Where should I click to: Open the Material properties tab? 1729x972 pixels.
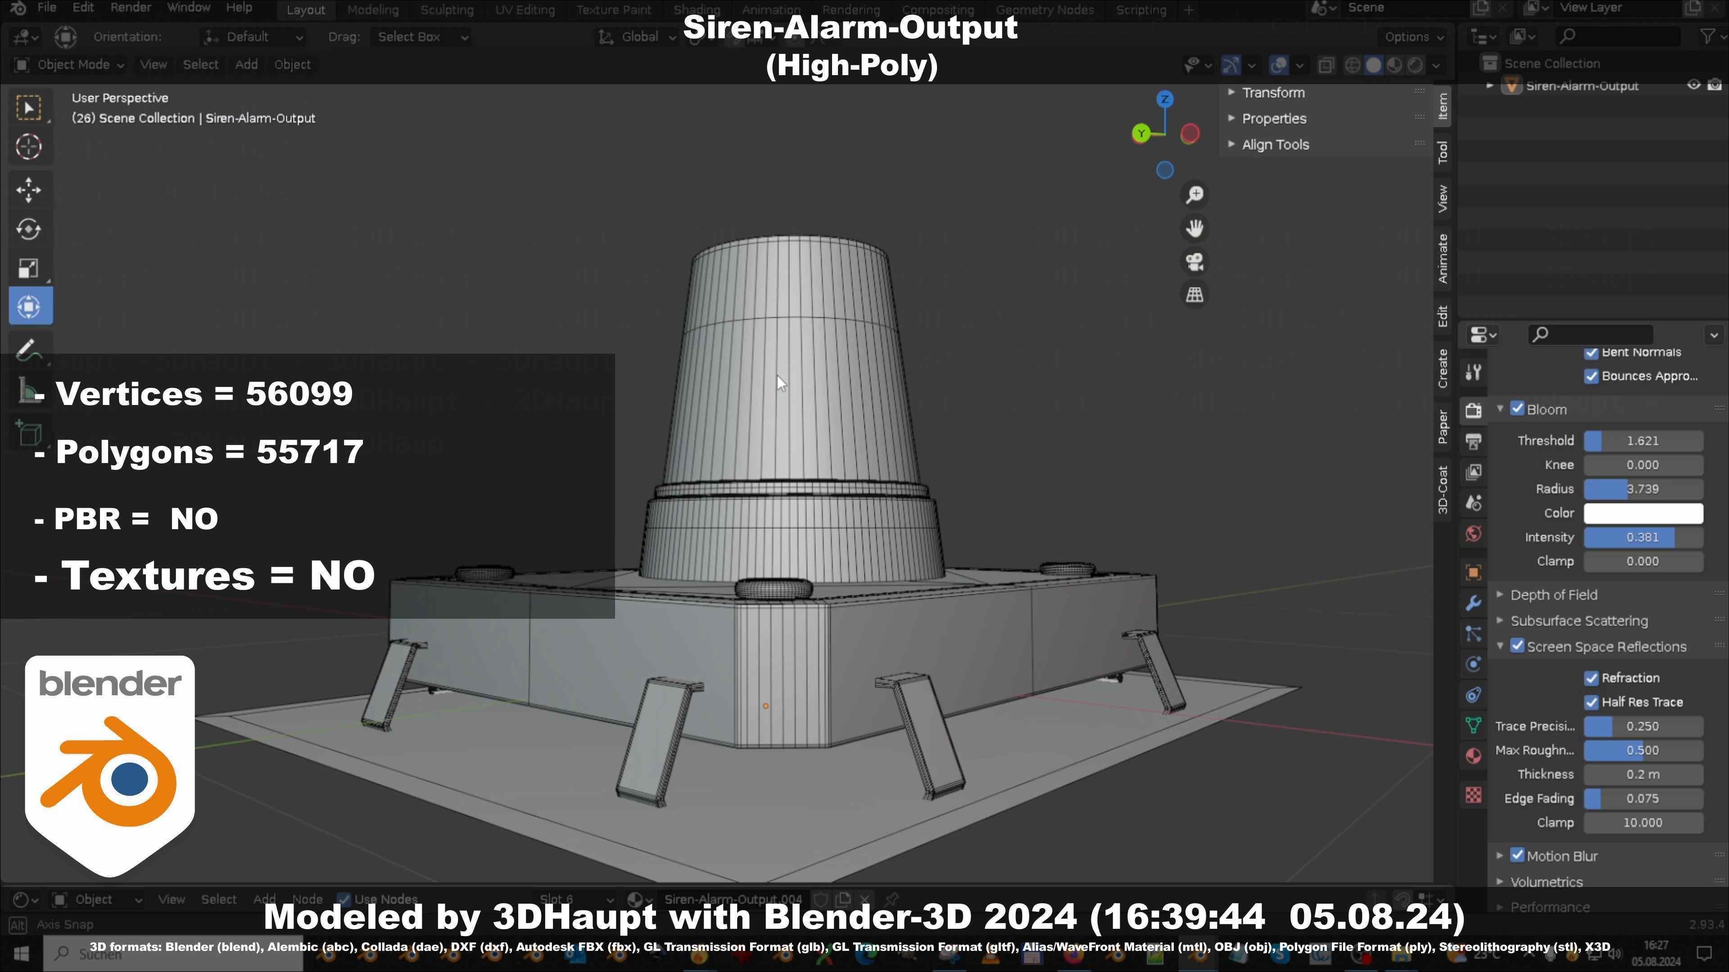(1473, 756)
